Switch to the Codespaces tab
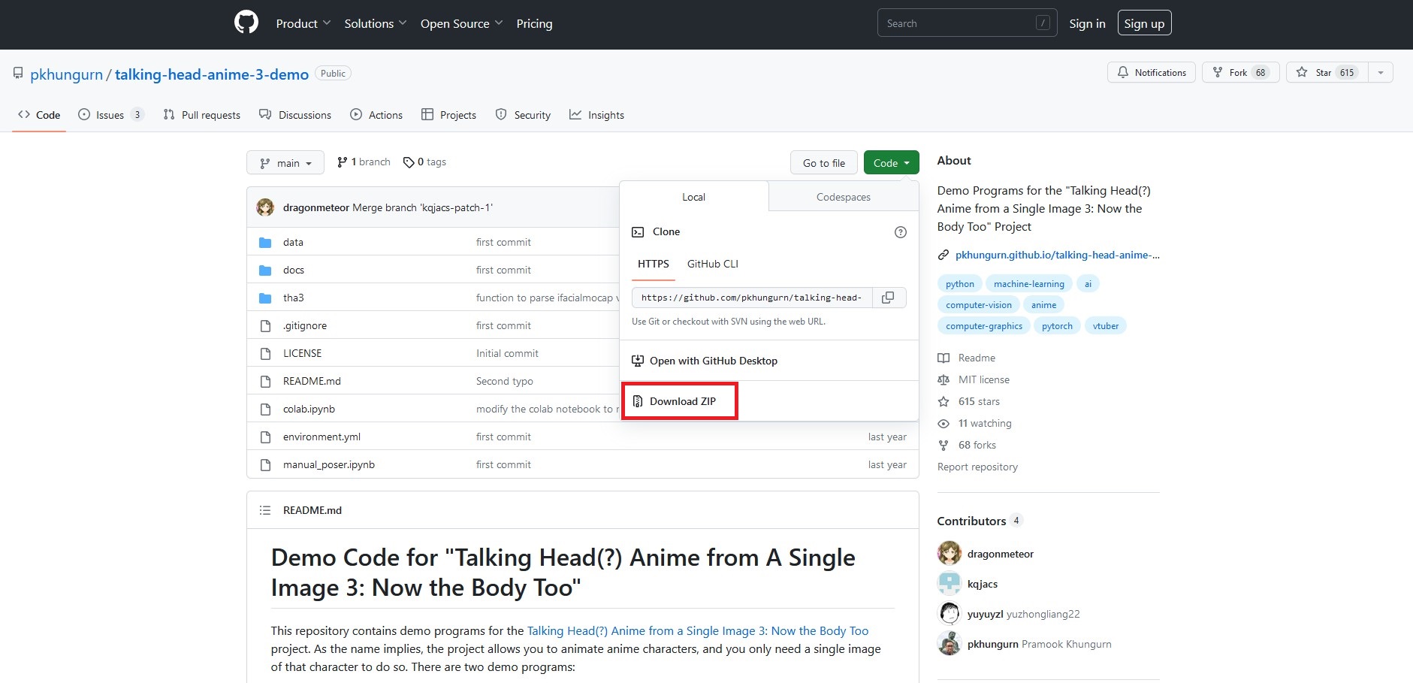The height and width of the screenshot is (683, 1413). [843, 197]
